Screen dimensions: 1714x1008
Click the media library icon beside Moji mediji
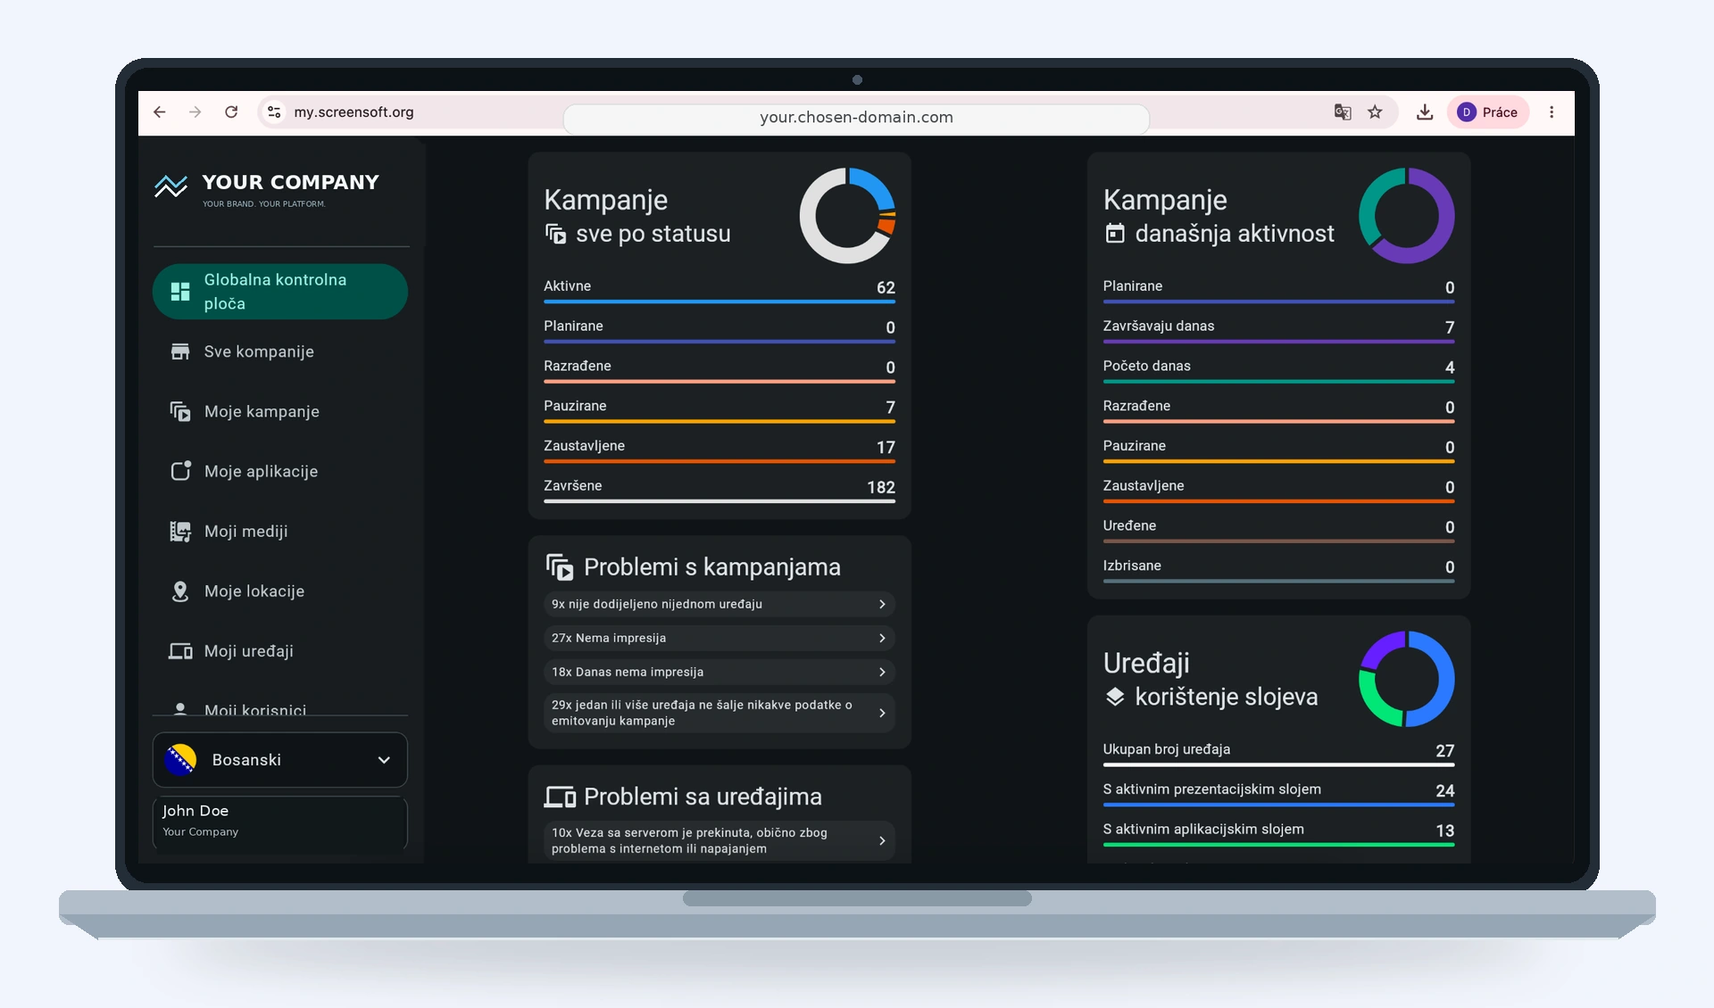180,531
